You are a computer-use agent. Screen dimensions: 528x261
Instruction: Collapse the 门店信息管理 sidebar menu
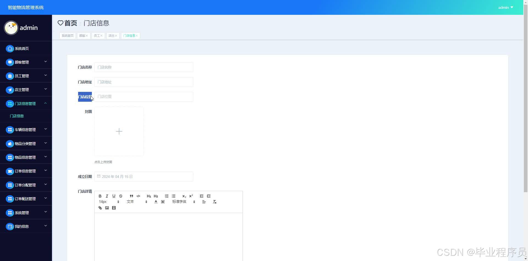[26, 103]
